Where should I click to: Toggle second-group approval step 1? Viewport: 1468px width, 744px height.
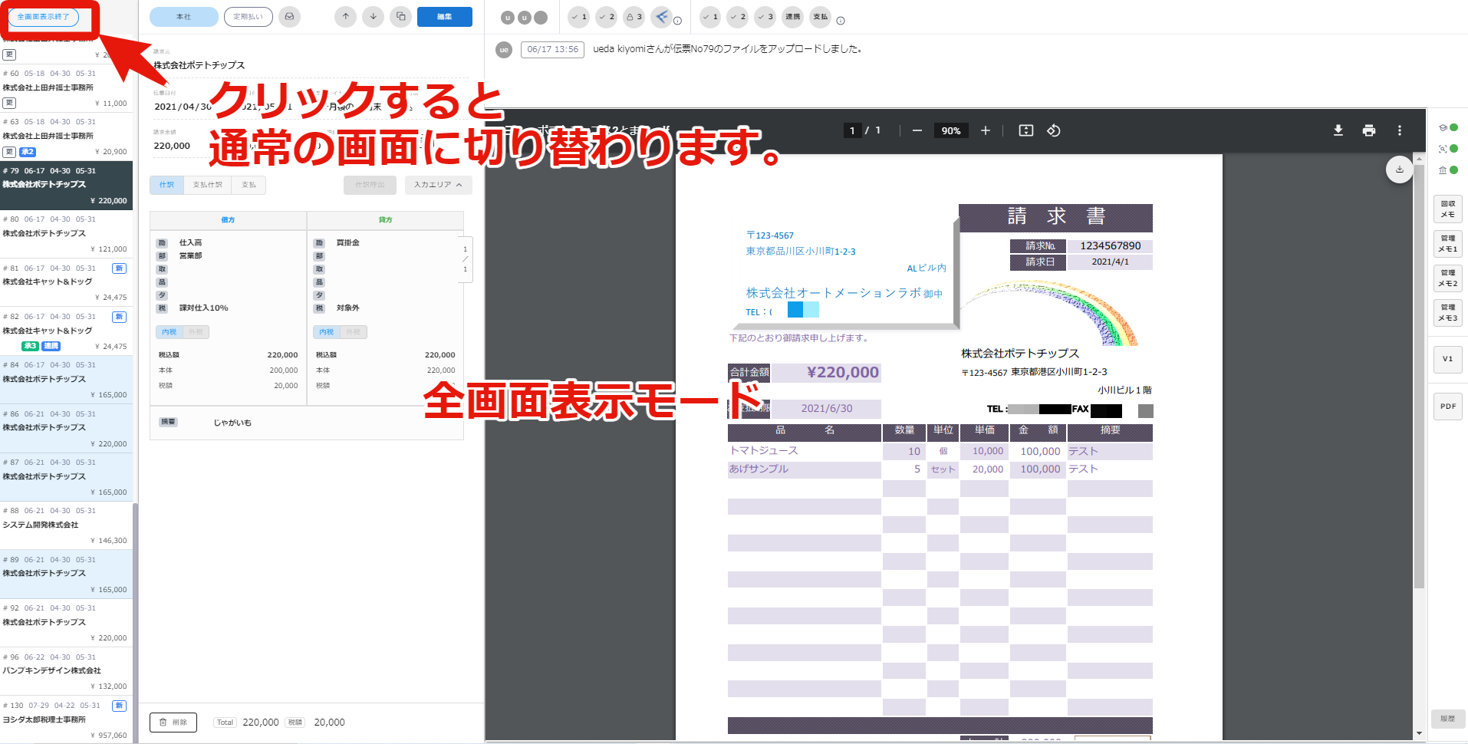point(710,17)
